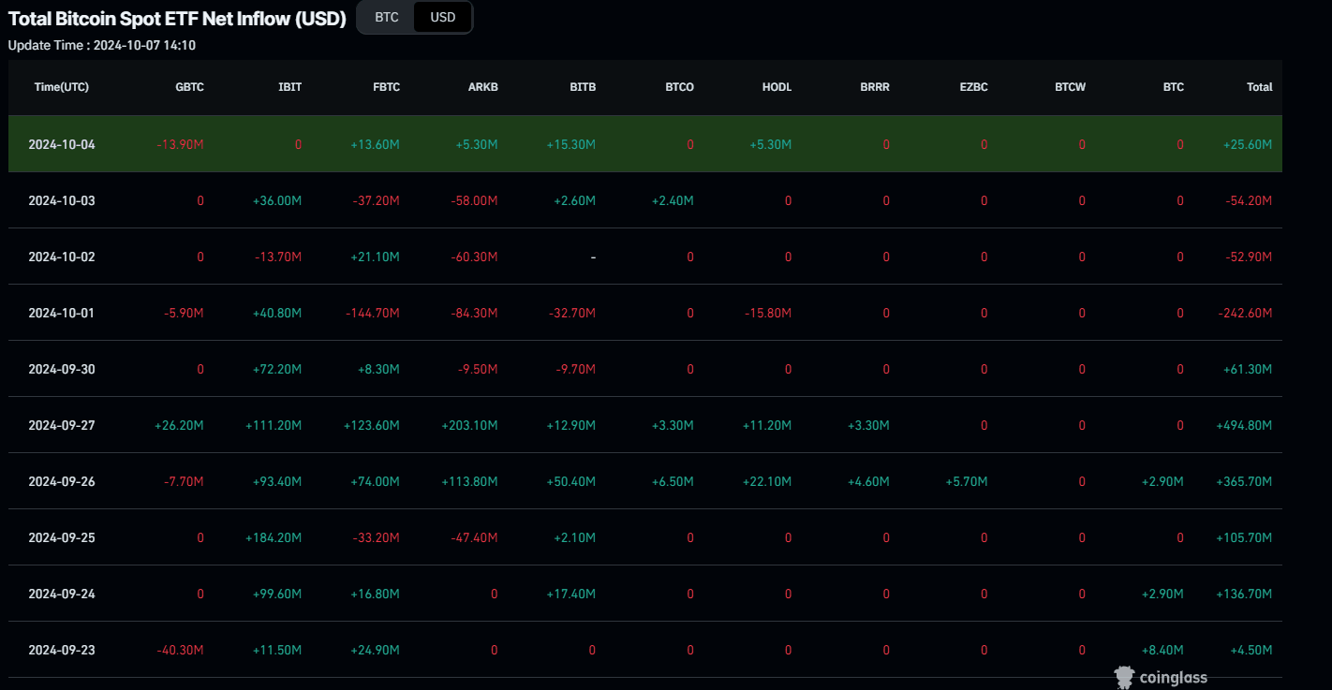Select the highlighted 2024-10-04 row date
This screenshot has height=690, width=1332.
coord(62,144)
